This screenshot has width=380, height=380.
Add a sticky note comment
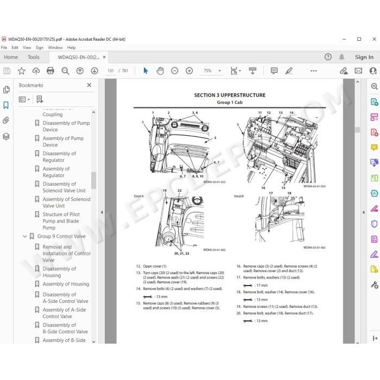pyautogui.click(x=274, y=71)
